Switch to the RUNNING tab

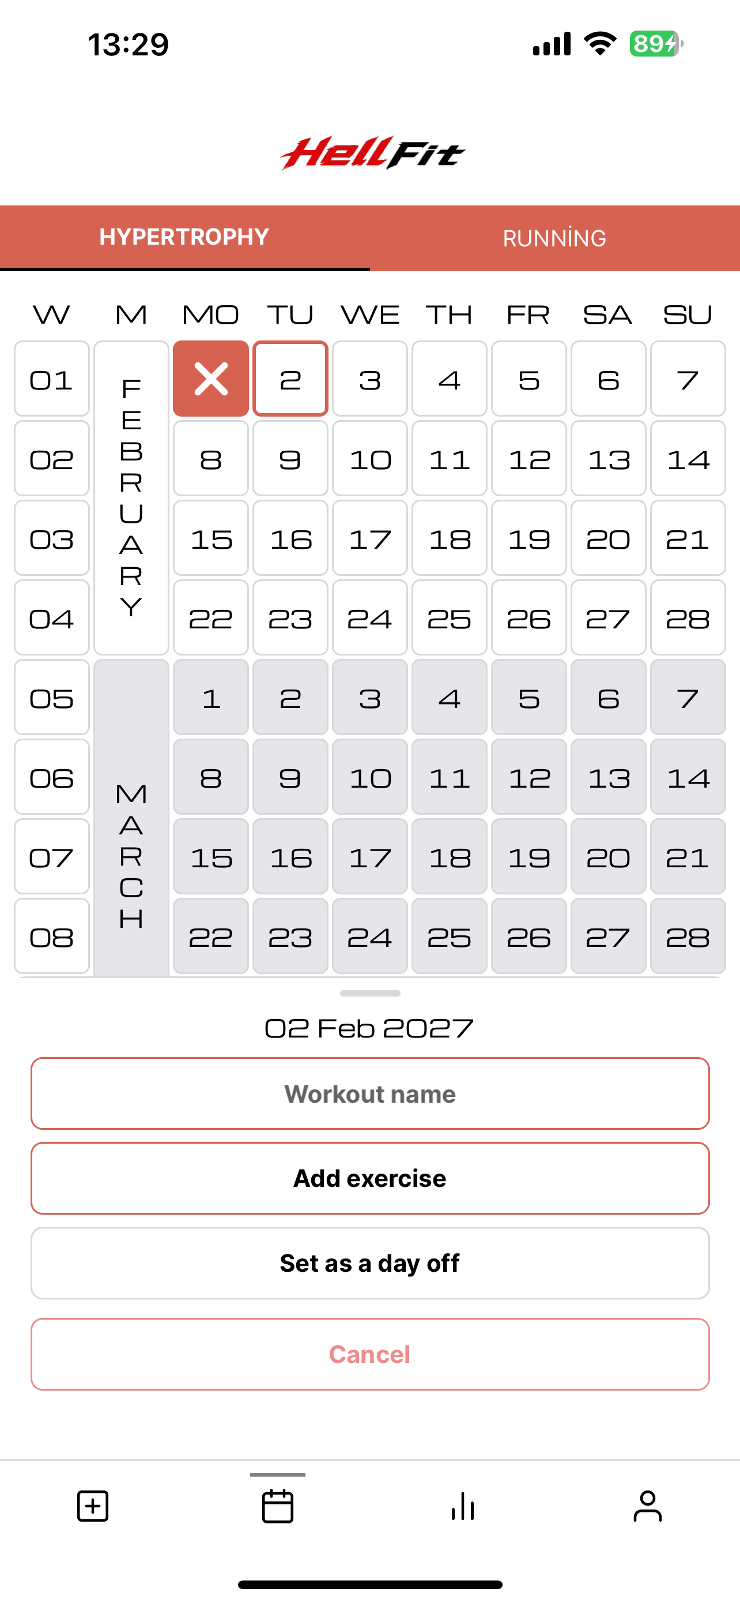click(555, 238)
